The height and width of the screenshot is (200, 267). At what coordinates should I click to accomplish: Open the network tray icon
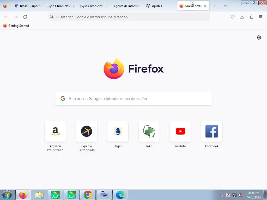click(234, 195)
